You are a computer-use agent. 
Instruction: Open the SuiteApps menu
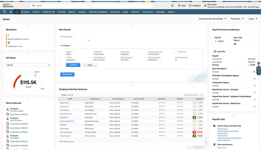click(x=160, y=12)
